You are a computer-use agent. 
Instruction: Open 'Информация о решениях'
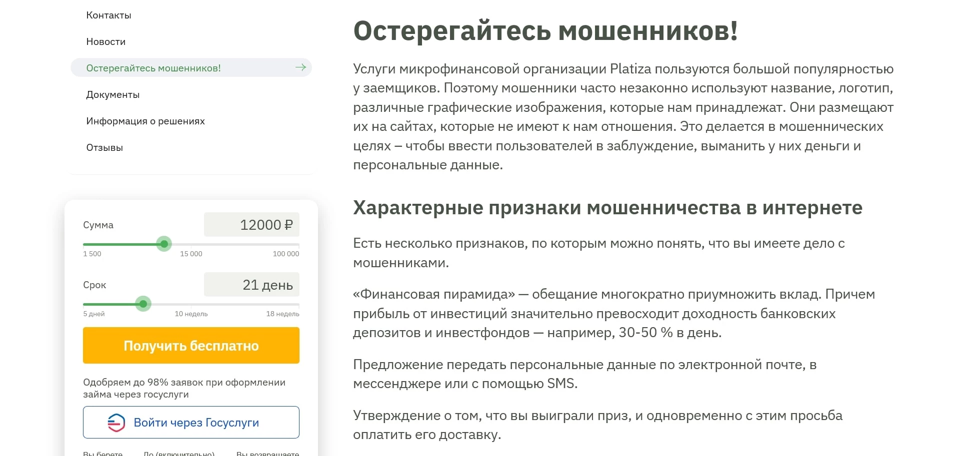(x=145, y=121)
